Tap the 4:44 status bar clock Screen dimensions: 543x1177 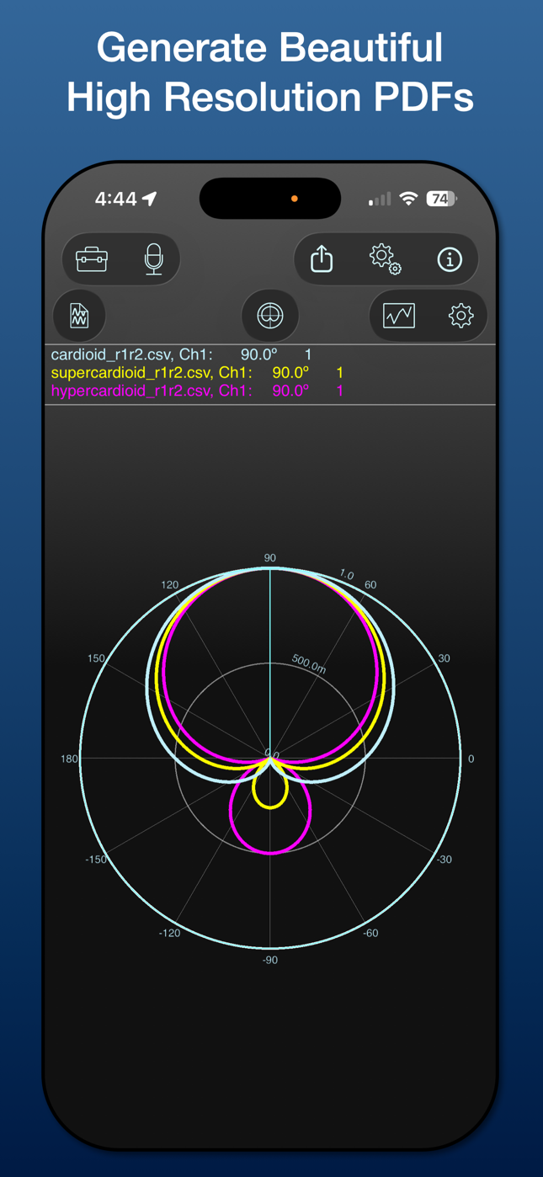[116, 199]
